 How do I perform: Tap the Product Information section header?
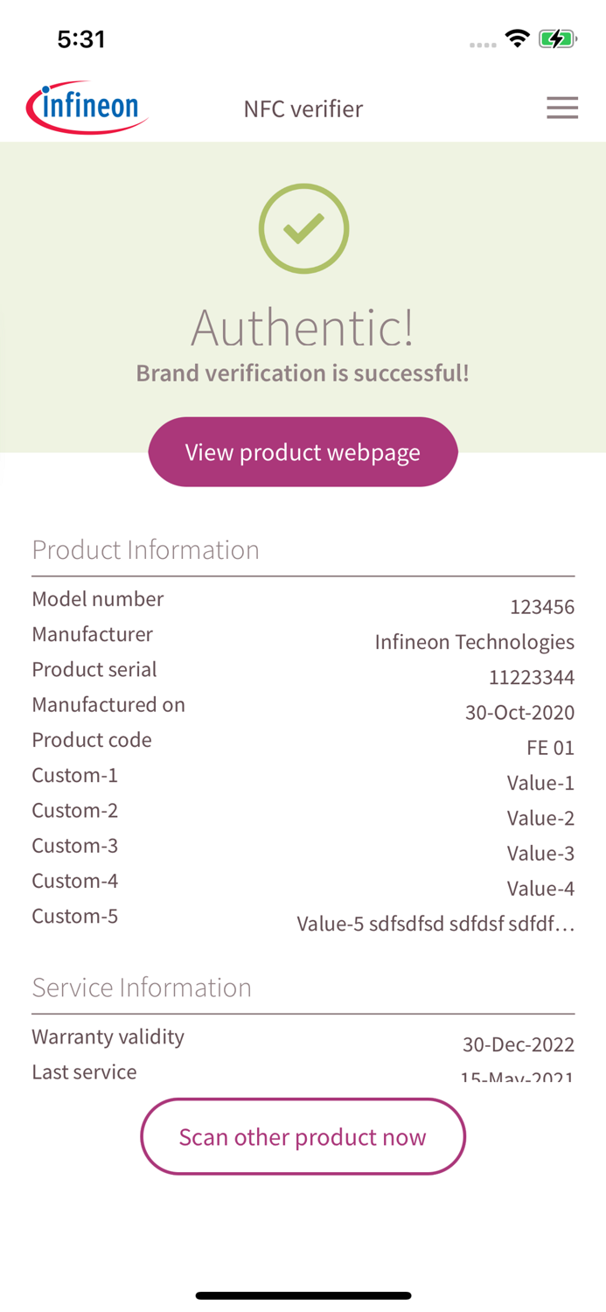[x=145, y=549]
